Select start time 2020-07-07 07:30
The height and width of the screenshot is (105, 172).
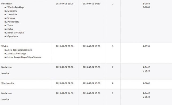tap(65, 46)
